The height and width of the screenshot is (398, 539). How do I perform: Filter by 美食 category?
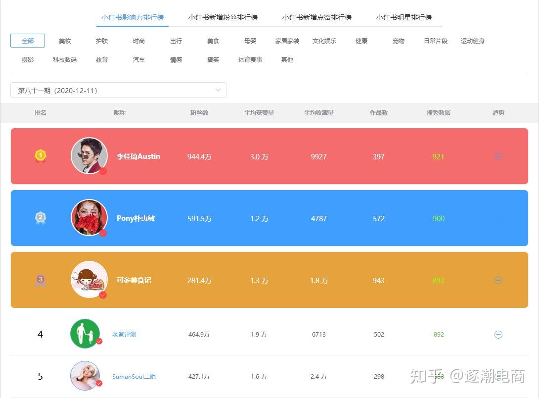[x=213, y=41]
